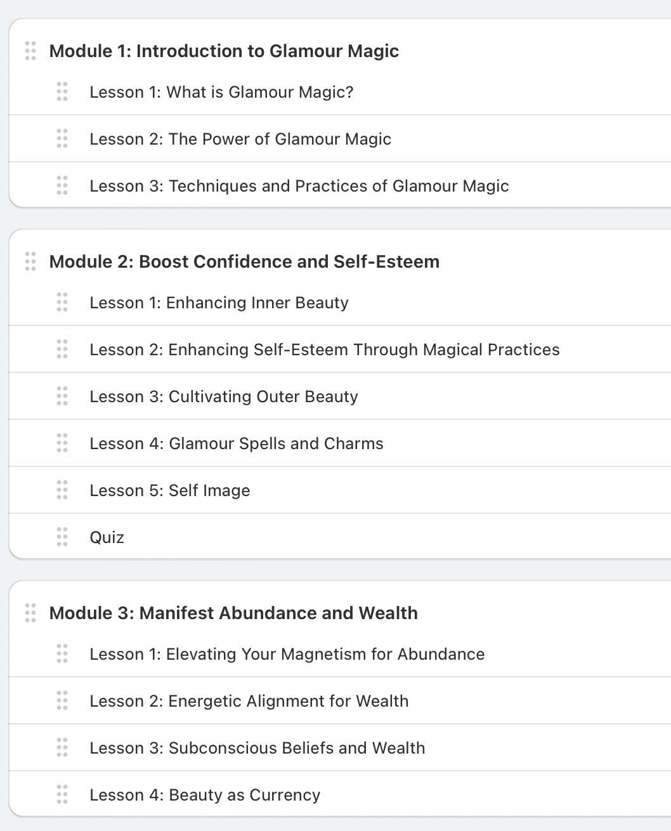
Task: Select Module 1: Introduction to Glamour Magic heading
Action: [225, 51]
